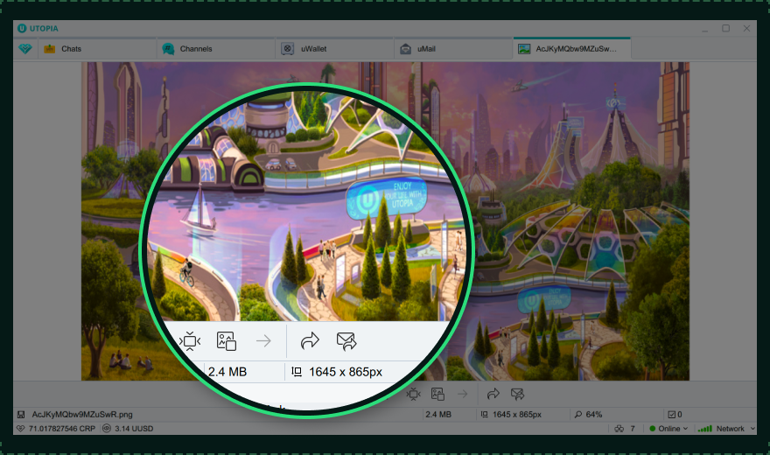The width and height of the screenshot is (770, 455).
Task: Click the fit-image-to-window toolbar icon
Action: (414, 394)
